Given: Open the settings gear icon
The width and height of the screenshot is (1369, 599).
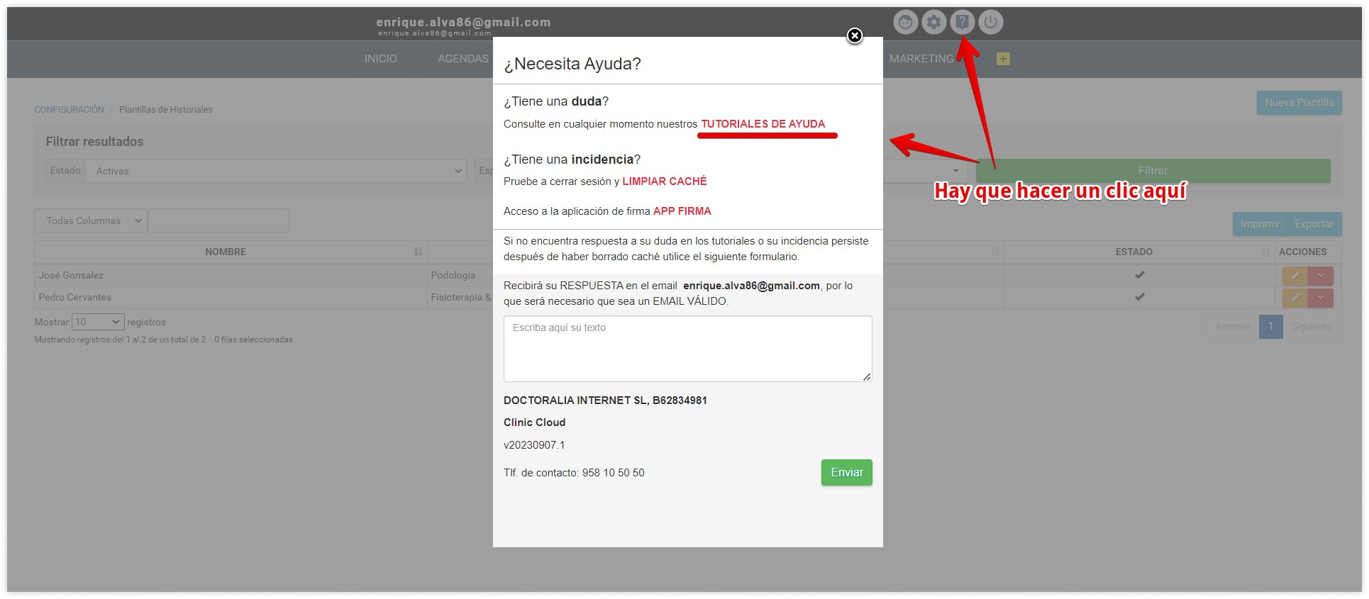Looking at the screenshot, I should pos(934,23).
